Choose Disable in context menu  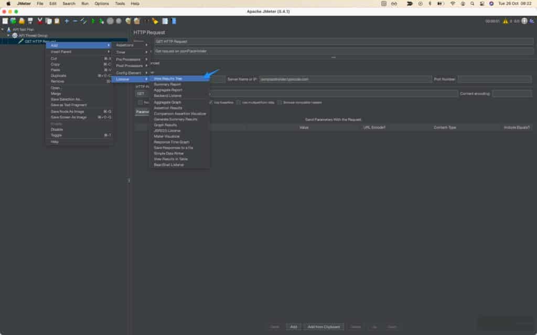80,130
